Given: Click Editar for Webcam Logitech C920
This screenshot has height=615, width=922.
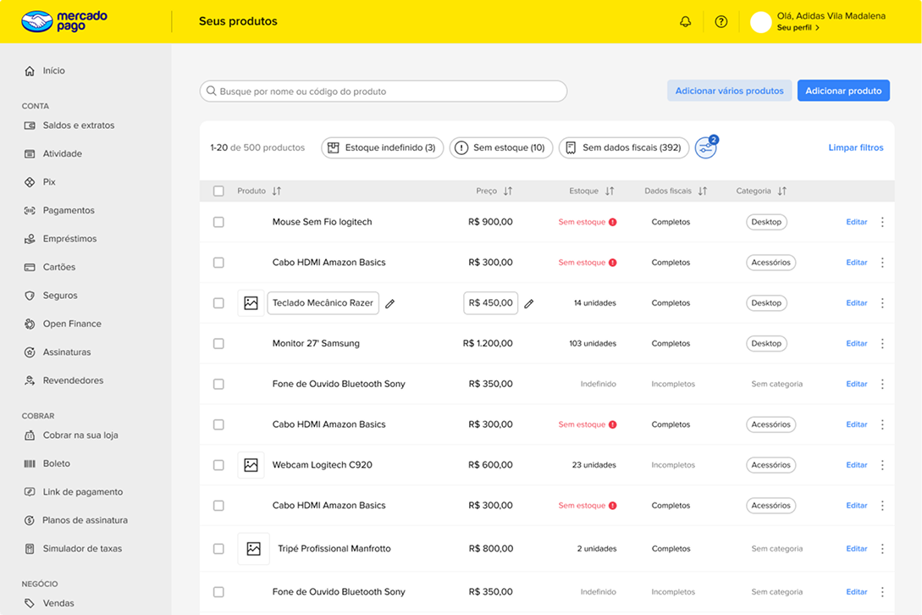Looking at the screenshot, I should click(x=856, y=465).
